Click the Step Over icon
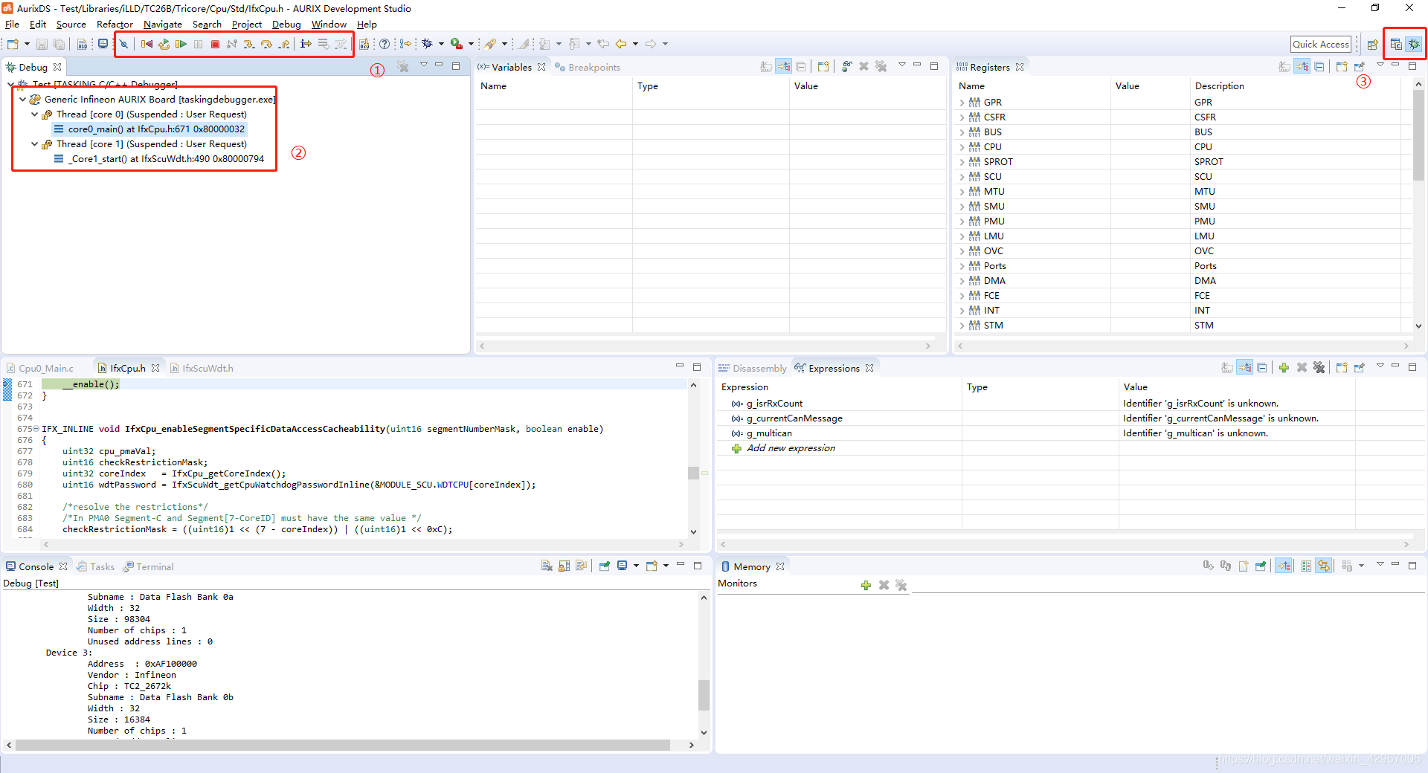1428x773 pixels. tap(266, 45)
